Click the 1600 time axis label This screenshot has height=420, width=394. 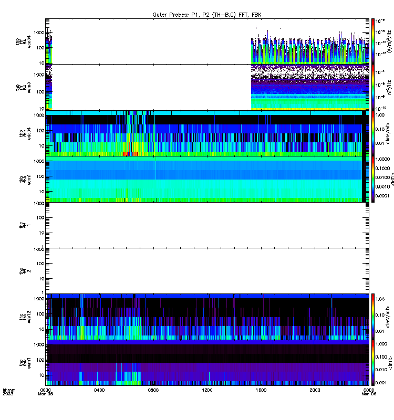pos(261,390)
